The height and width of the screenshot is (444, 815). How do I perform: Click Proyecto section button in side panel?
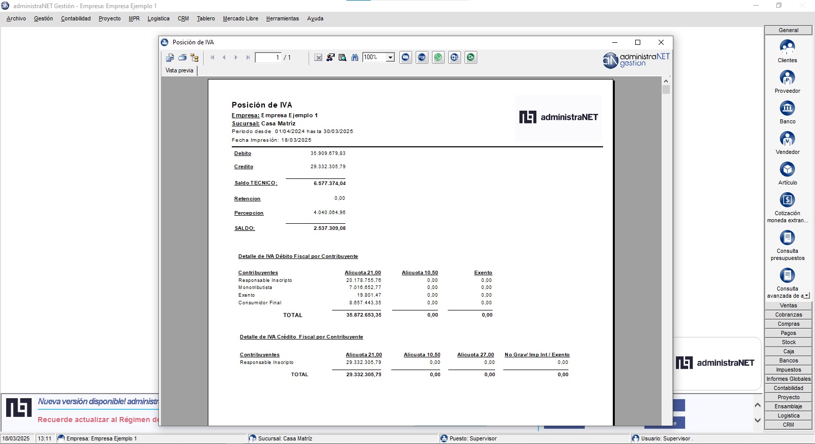789,397
